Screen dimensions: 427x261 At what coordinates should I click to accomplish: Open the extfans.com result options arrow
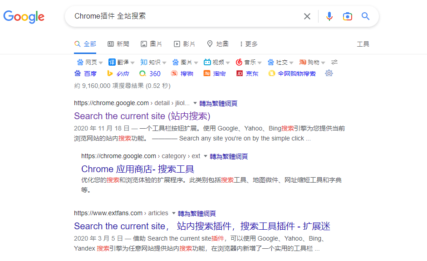pos(173,213)
